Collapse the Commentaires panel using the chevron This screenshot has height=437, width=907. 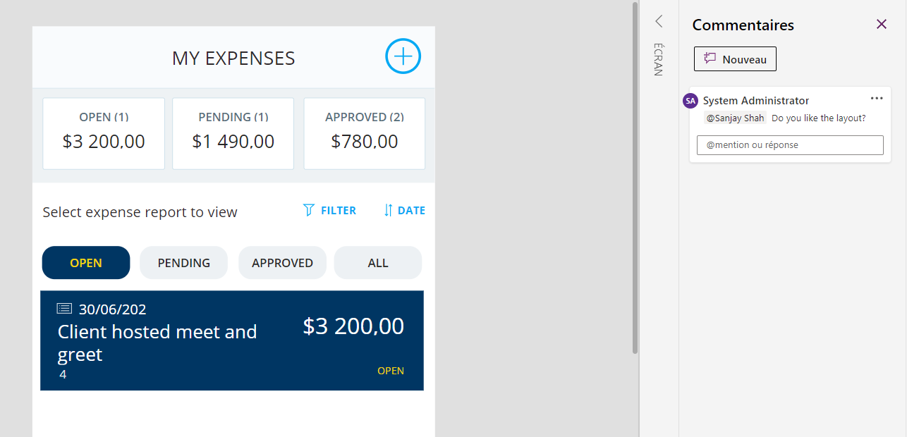[x=658, y=21]
